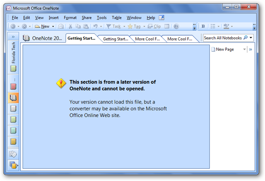This screenshot has height=181, width=265.
Task: Click the New Page button
Action: click(223, 49)
